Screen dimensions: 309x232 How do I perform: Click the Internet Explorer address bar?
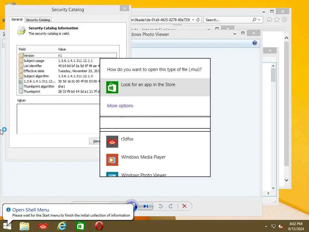point(161,20)
